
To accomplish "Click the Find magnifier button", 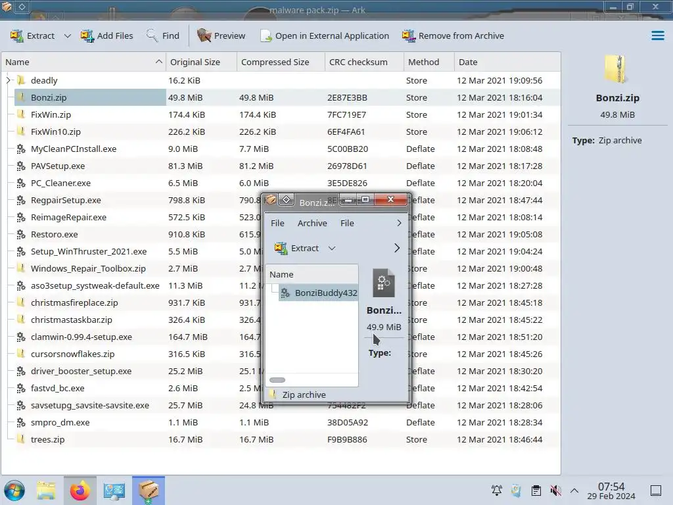I will (x=163, y=36).
